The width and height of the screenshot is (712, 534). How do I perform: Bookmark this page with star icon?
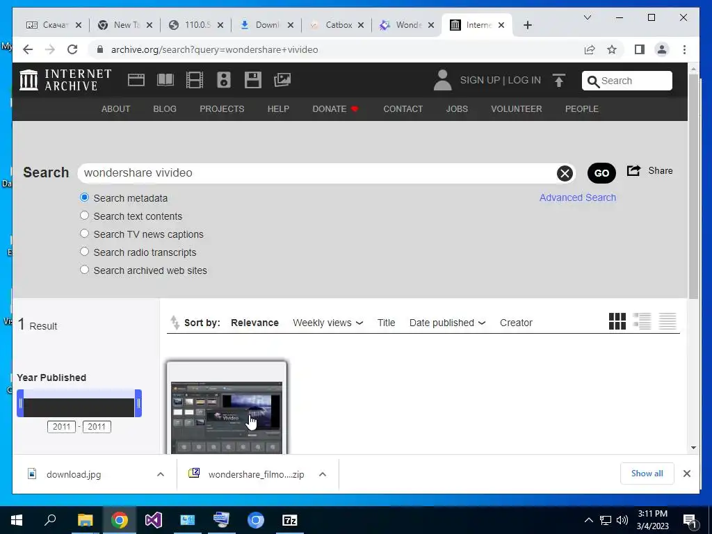[x=612, y=49]
